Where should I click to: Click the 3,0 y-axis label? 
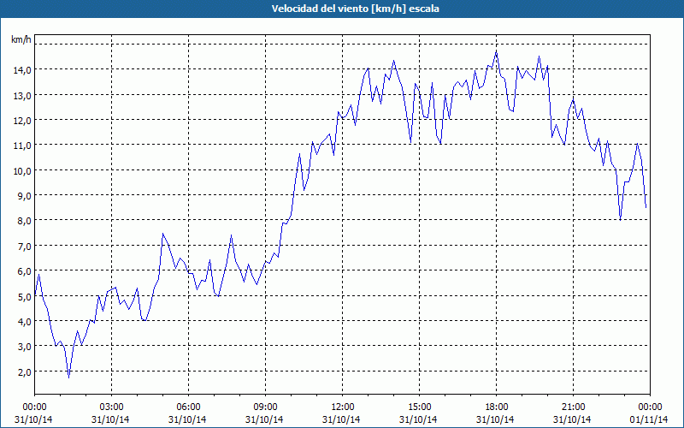(24, 347)
